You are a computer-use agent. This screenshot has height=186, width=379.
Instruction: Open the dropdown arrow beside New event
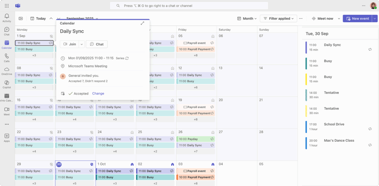pos(375,18)
